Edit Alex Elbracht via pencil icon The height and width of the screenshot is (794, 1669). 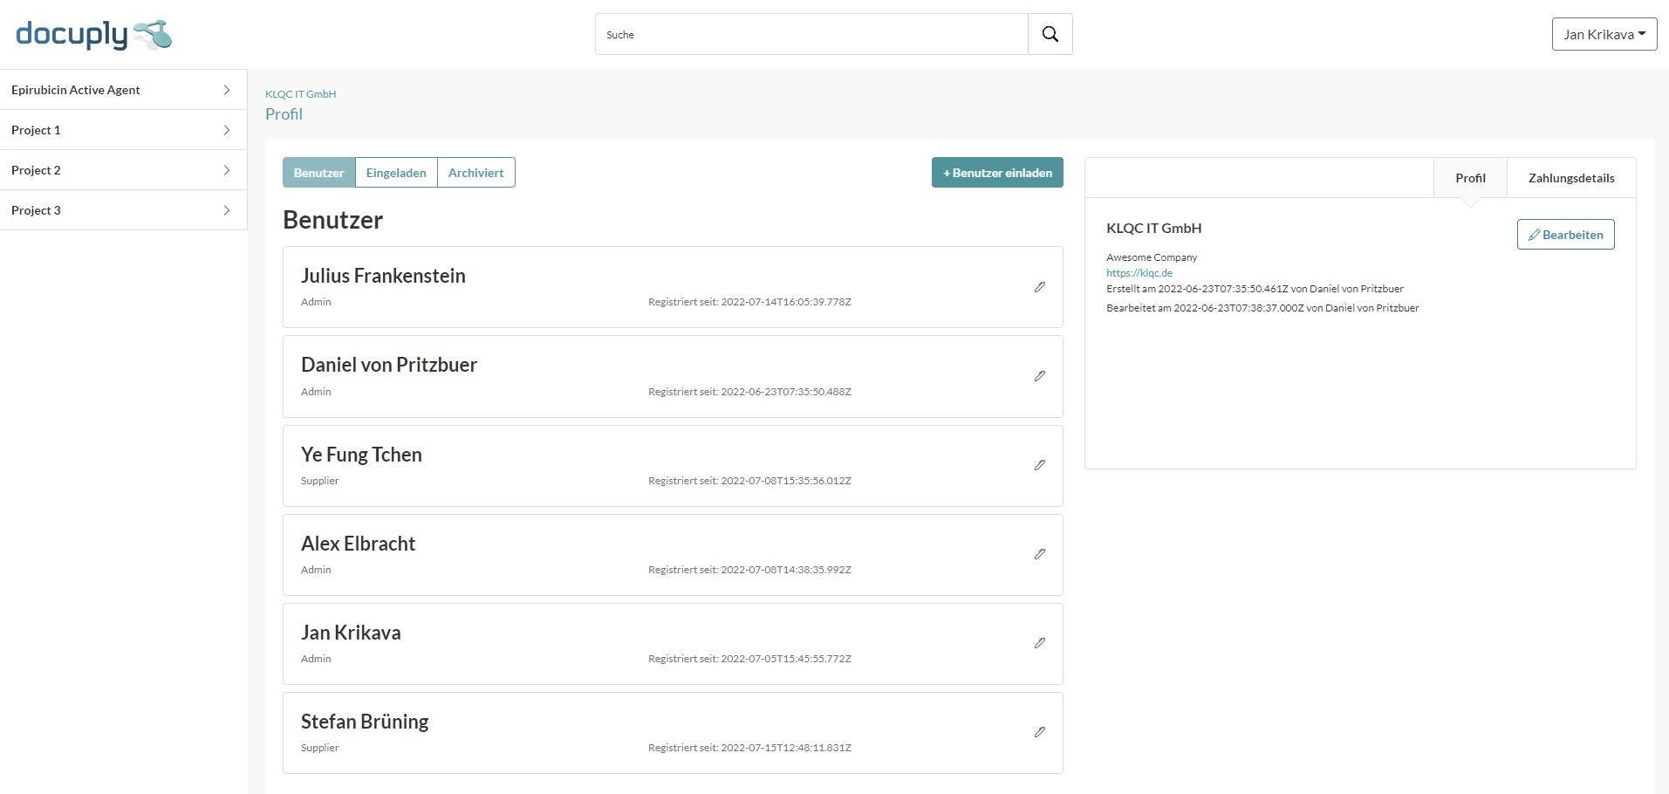[1039, 554]
